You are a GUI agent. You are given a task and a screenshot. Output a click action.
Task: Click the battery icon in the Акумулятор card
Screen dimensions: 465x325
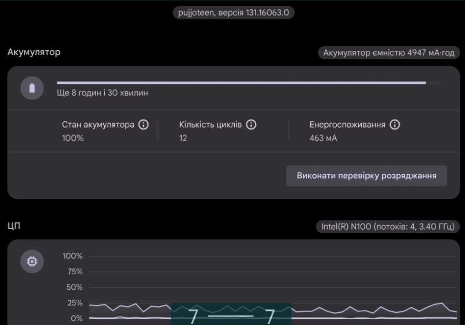32,88
